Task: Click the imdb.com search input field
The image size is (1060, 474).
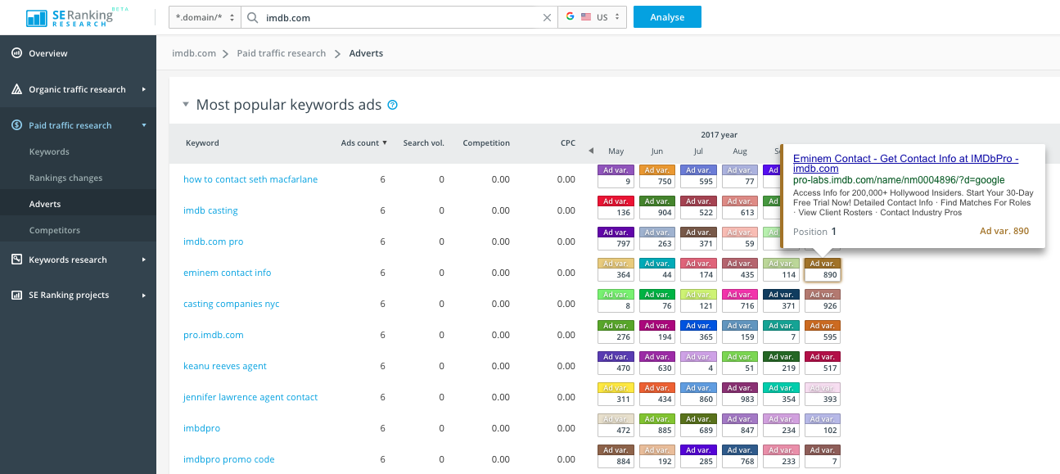Action: tap(401, 17)
